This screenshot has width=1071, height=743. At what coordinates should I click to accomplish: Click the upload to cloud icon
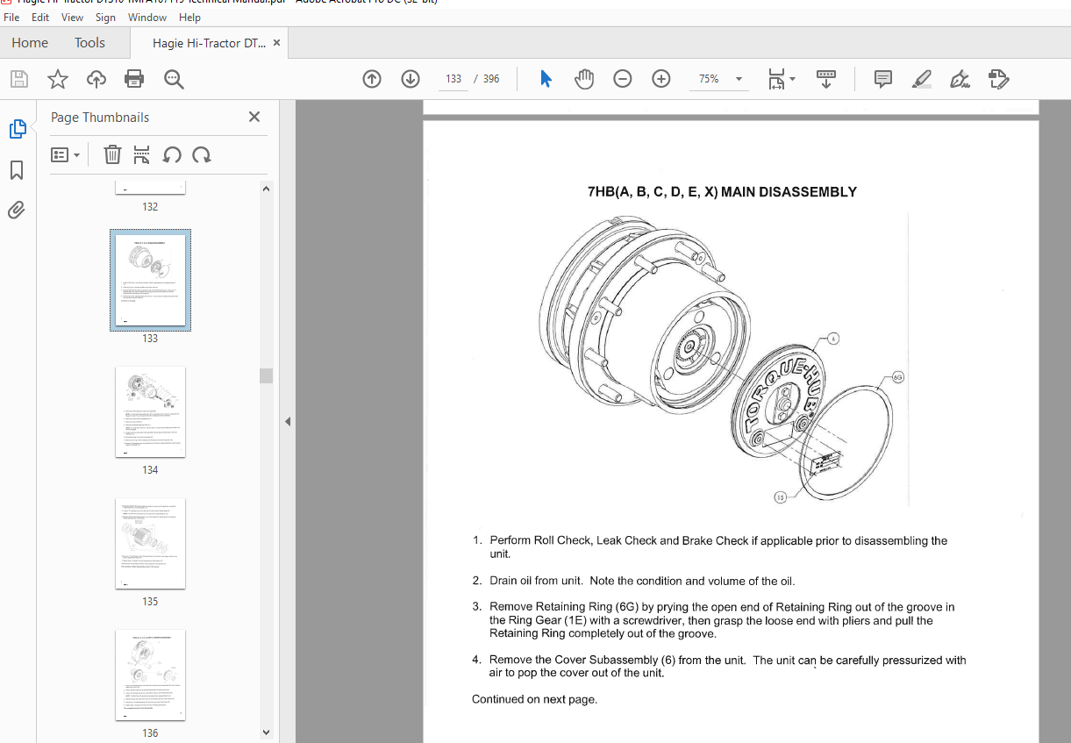96,79
